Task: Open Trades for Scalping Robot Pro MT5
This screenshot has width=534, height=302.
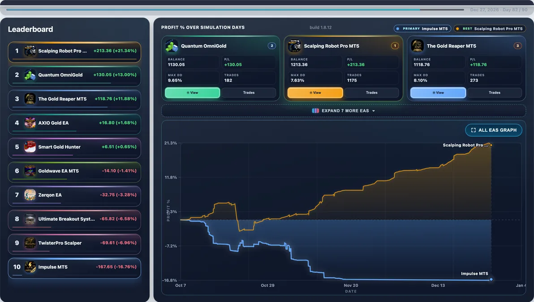Action: point(371,93)
